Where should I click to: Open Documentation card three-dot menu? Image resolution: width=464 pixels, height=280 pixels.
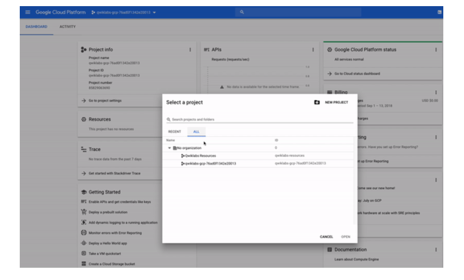[x=436, y=250]
